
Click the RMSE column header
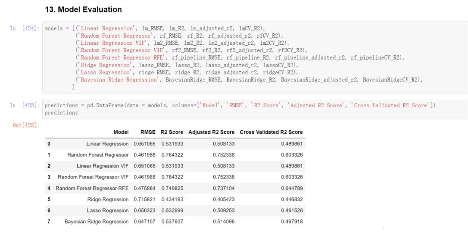[x=148, y=132]
